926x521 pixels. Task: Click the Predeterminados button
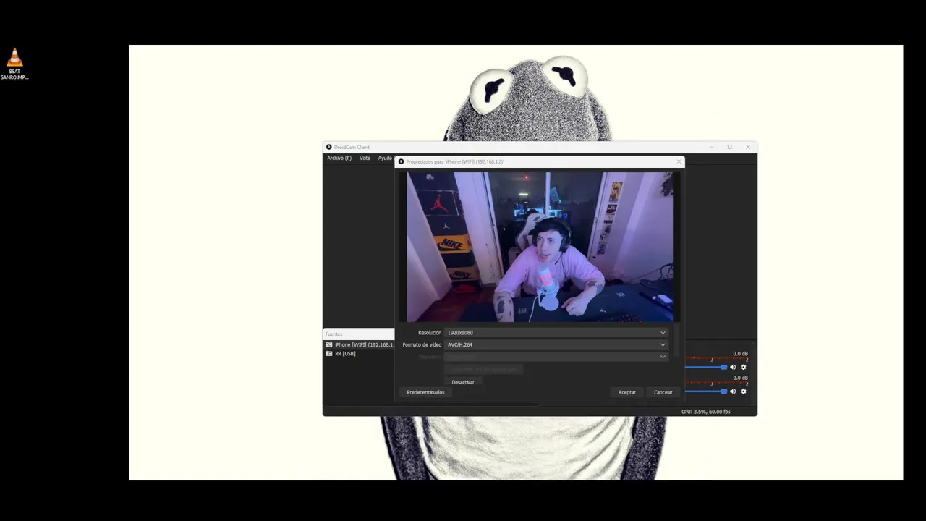(x=425, y=392)
